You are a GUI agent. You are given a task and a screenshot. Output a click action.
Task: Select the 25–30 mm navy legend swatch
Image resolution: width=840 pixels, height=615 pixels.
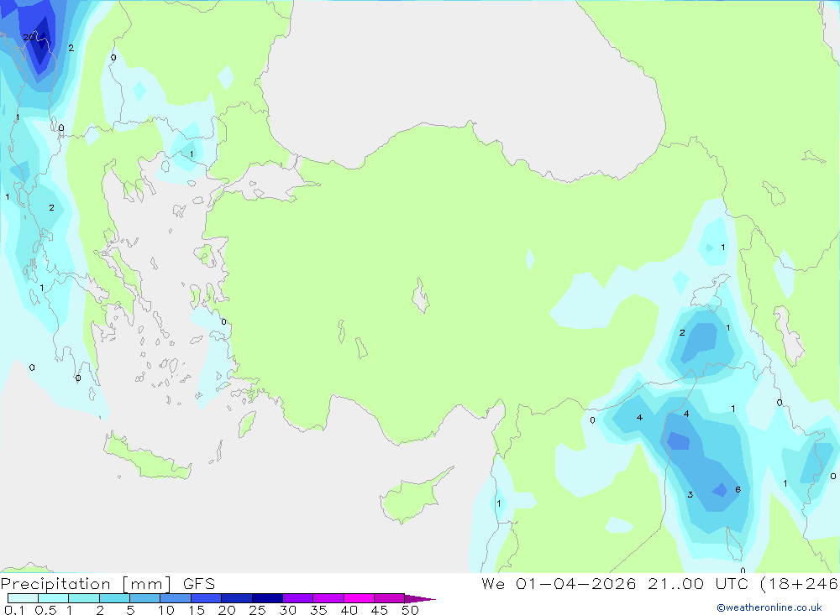click(267, 598)
